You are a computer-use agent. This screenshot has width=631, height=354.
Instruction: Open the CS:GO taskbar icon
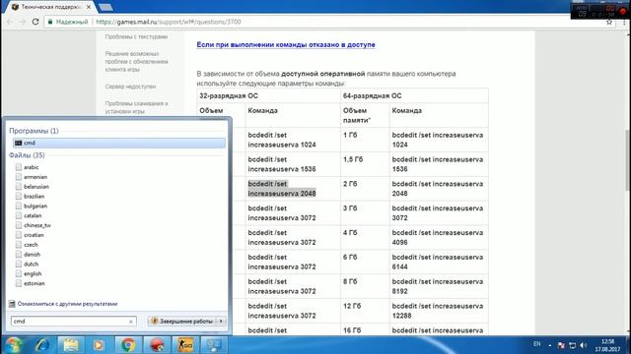(185, 345)
